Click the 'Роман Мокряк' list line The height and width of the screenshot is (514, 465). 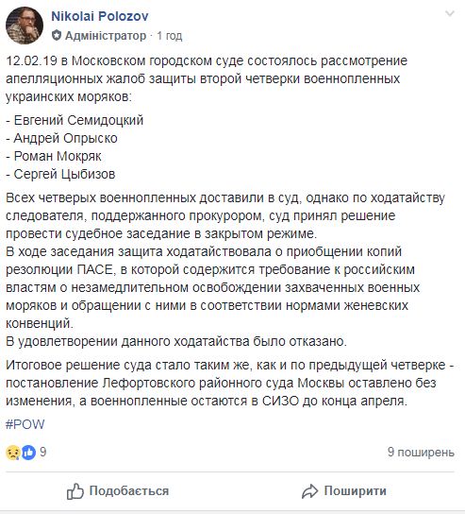54,156
